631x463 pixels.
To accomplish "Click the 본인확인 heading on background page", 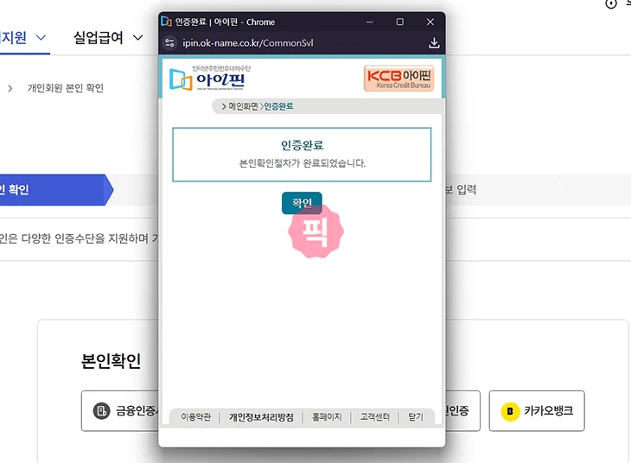I will tap(111, 361).
